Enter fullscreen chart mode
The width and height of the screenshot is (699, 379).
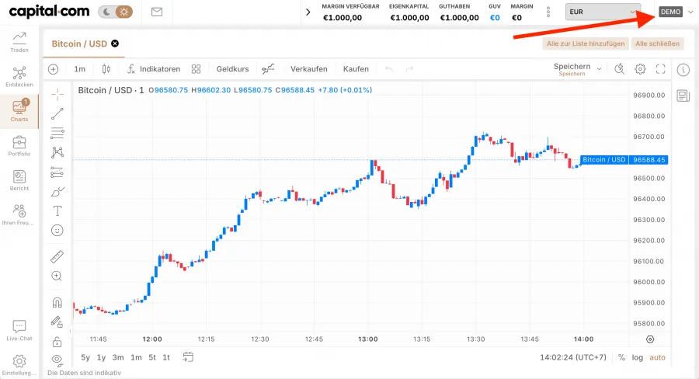coord(661,69)
